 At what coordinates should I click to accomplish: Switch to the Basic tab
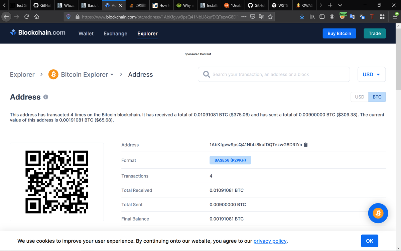tap(90, 5)
